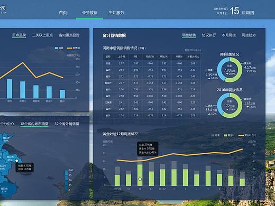The image size is (275, 206).
Task: Click the last green bar for month 8
Action: coord(242,182)
